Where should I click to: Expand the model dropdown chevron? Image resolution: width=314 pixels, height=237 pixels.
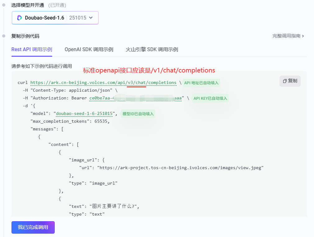(91, 18)
